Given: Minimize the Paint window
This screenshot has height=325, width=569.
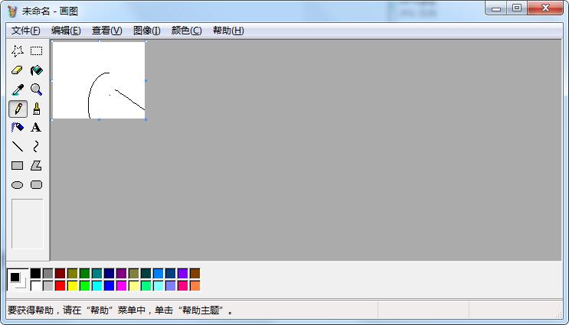Looking at the screenshot, I should (496, 8).
